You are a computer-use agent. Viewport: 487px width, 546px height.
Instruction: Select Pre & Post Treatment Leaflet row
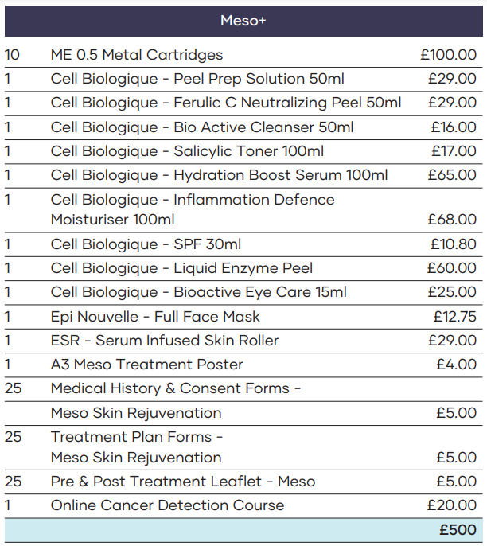pos(182,482)
